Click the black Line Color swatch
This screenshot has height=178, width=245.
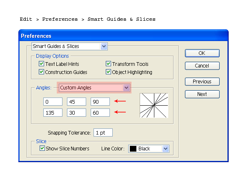point(133,149)
